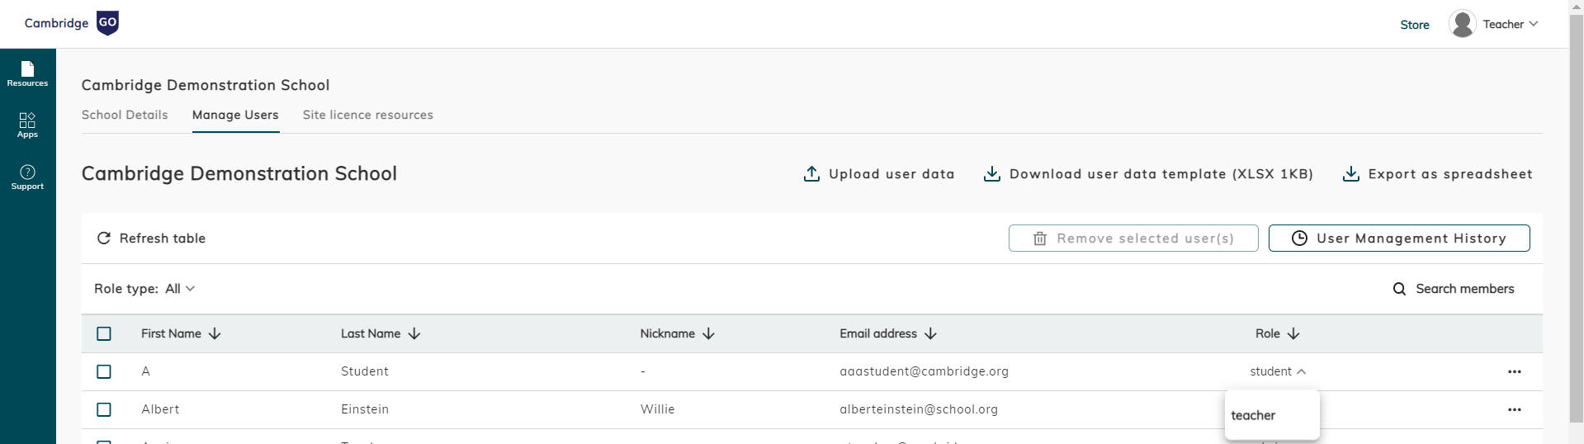The height and width of the screenshot is (444, 1584).
Task: Open Resources in the sidebar
Action: (27, 73)
